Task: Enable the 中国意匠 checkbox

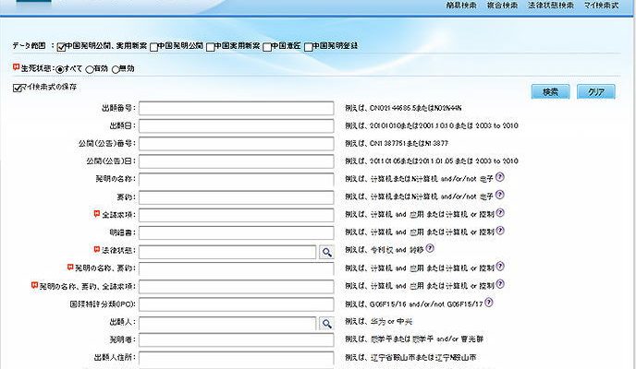Action: [x=267, y=45]
